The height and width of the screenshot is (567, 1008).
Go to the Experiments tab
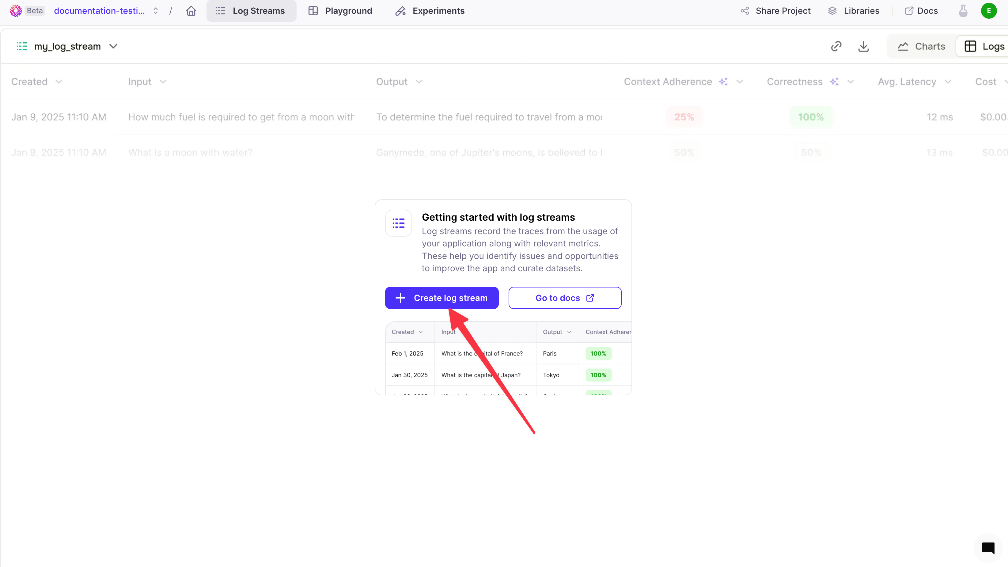pyautogui.click(x=430, y=11)
